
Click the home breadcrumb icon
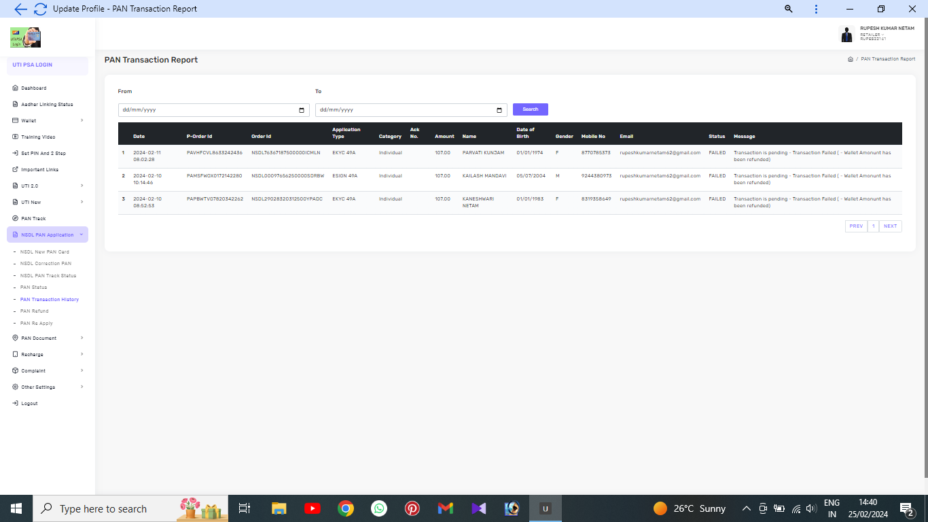pos(850,59)
